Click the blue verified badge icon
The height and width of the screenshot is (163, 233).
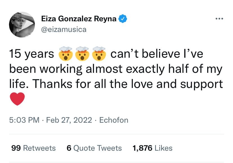[123, 19]
